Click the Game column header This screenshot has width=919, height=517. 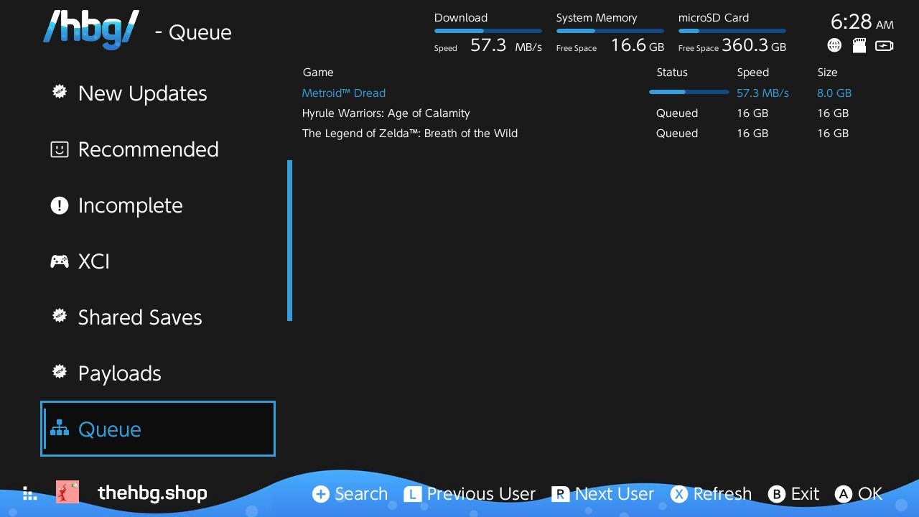tap(318, 72)
